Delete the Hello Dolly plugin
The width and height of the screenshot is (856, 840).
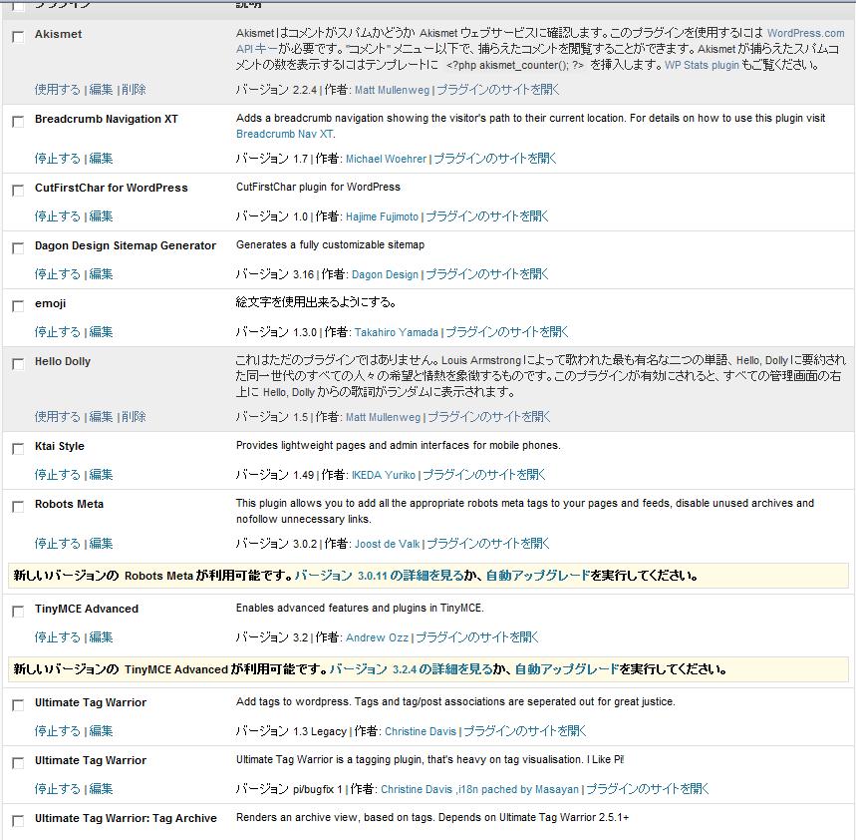[134, 417]
